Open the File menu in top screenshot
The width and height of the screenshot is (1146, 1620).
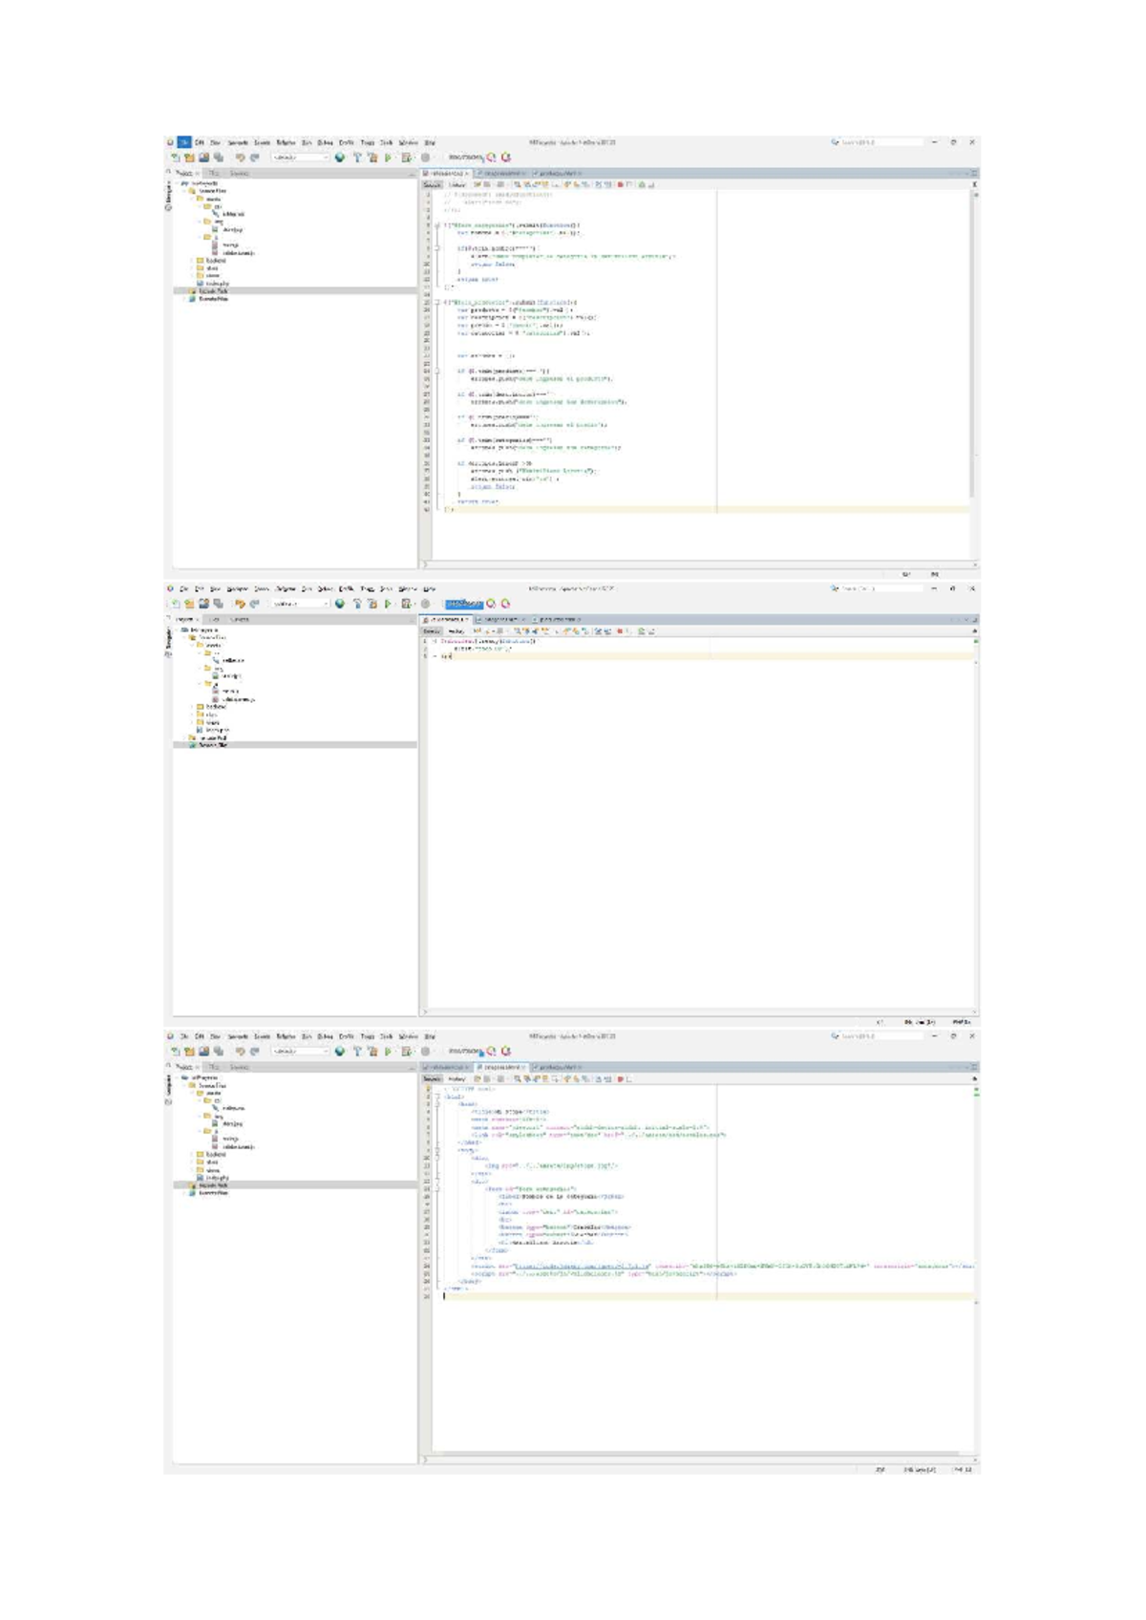point(184,142)
